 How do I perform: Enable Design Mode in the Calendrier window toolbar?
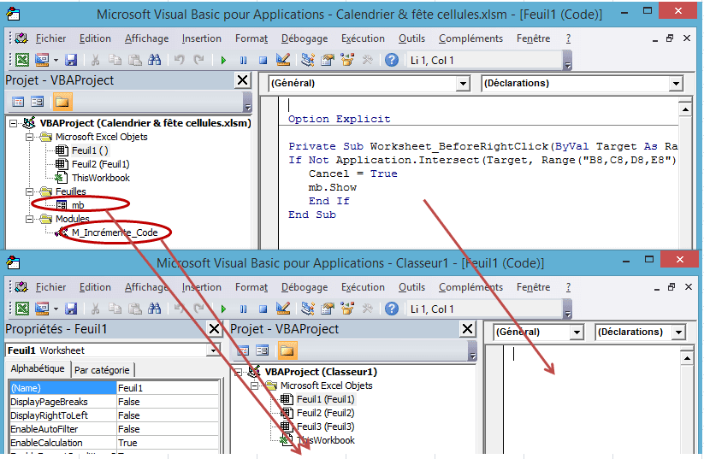284,60
